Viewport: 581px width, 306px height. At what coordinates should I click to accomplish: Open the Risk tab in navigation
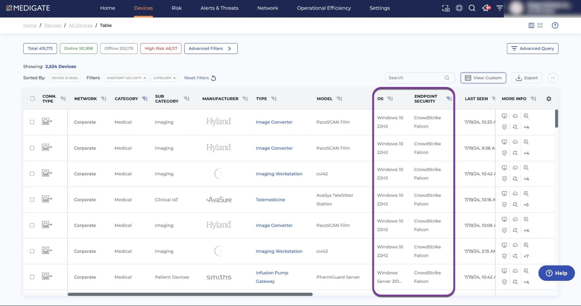click(x=176, y=8)
